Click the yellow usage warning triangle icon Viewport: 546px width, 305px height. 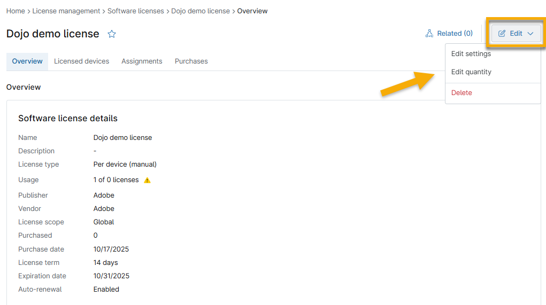pyautogui.click(x=148, y=180)
